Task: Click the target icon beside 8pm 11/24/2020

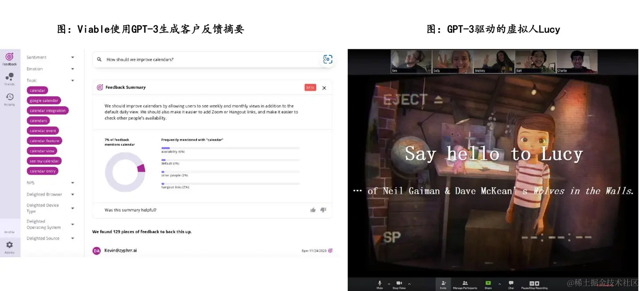Action: (330, 251)
